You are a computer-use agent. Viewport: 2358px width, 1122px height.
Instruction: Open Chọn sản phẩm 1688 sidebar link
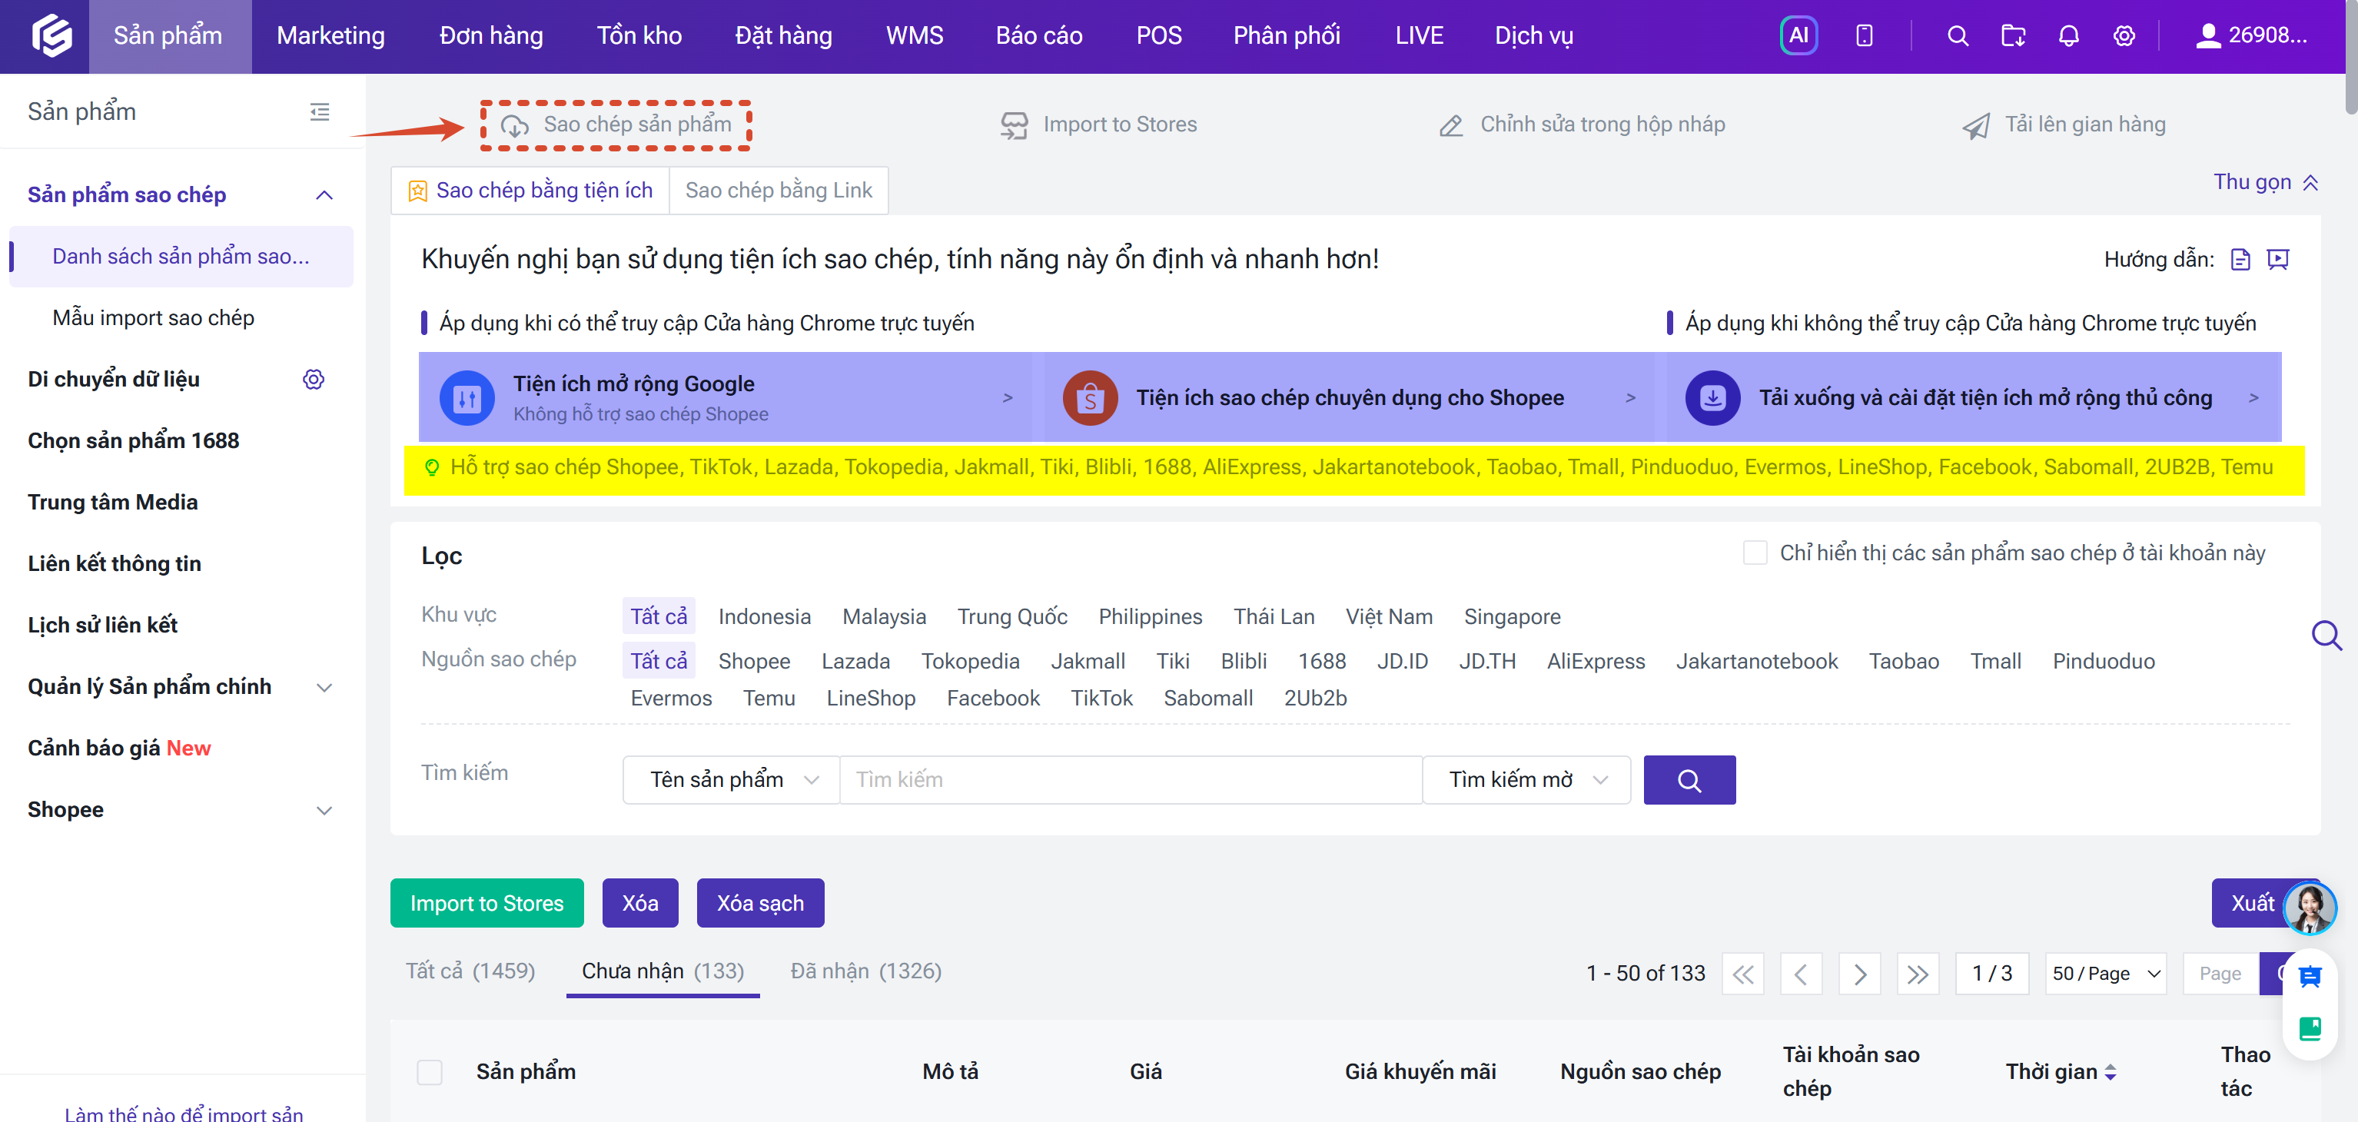click(x=133, y=440)
